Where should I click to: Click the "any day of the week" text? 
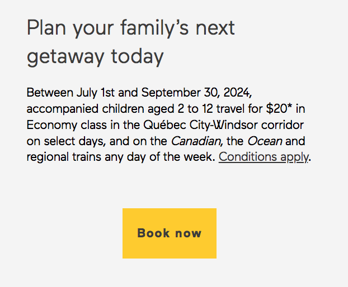(x=160, y=157)
